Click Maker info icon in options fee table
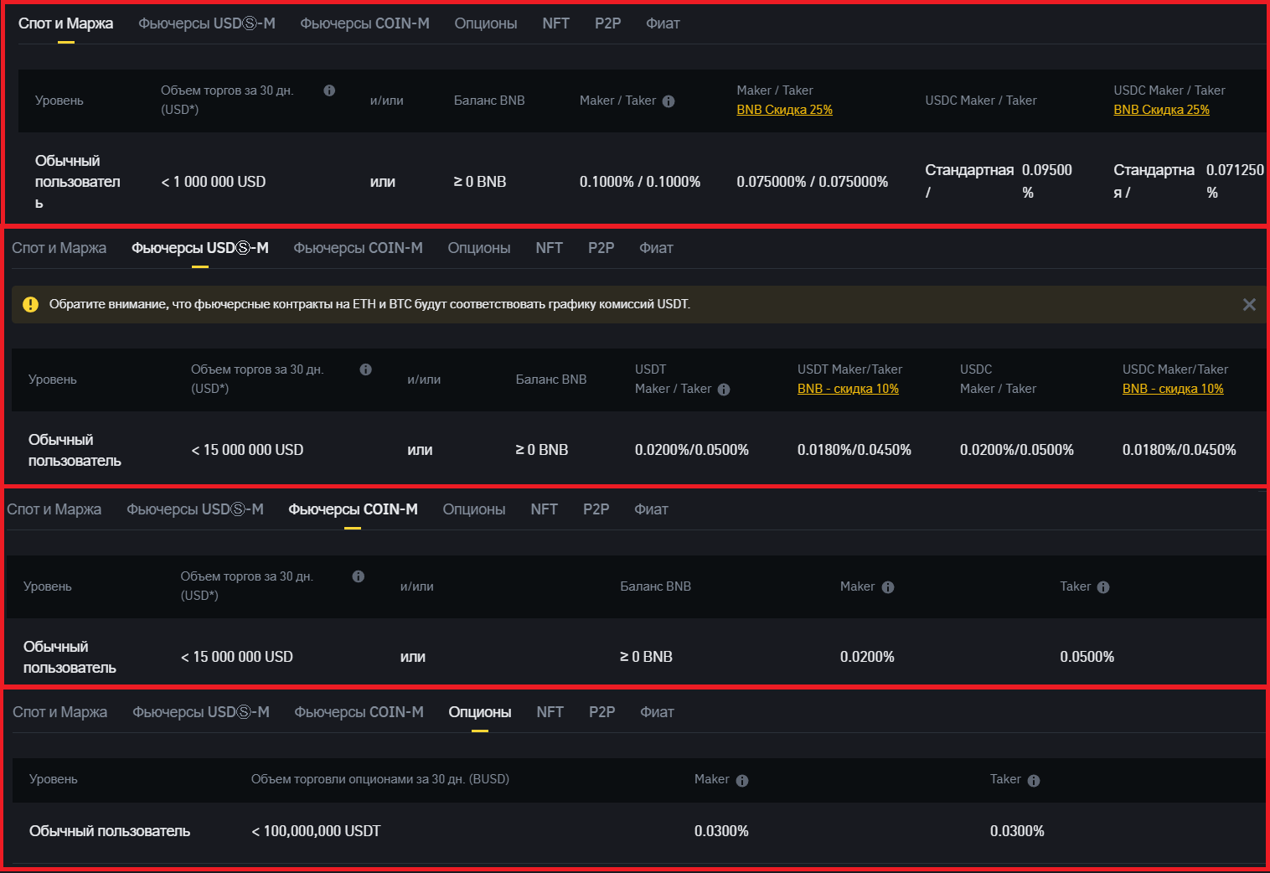 pyautogui.click(x=742, y=781)
